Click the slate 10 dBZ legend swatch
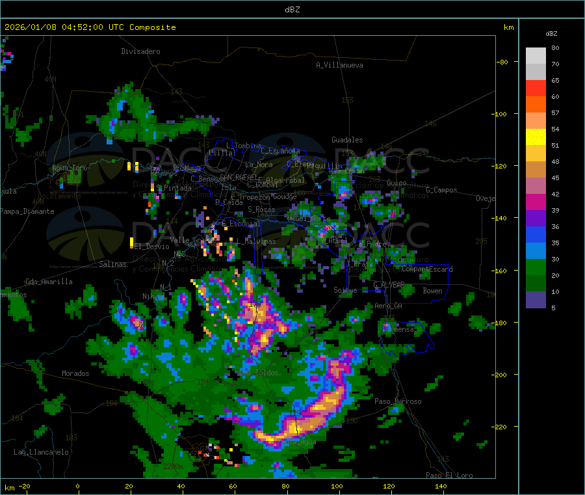The height and width of the screenshot is (495, 585). coord(536,300)
